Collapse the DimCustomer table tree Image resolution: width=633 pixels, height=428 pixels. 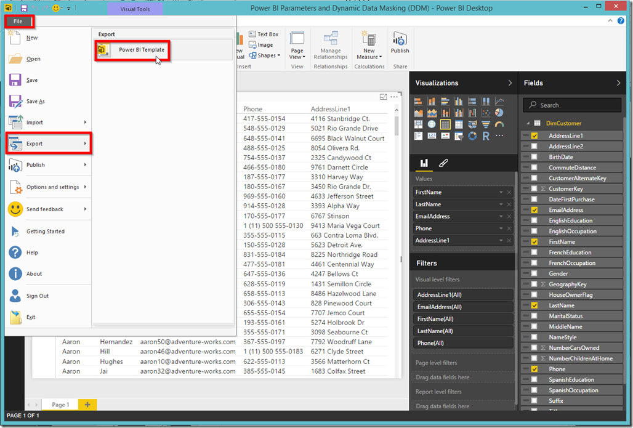[x=528, y=123]
